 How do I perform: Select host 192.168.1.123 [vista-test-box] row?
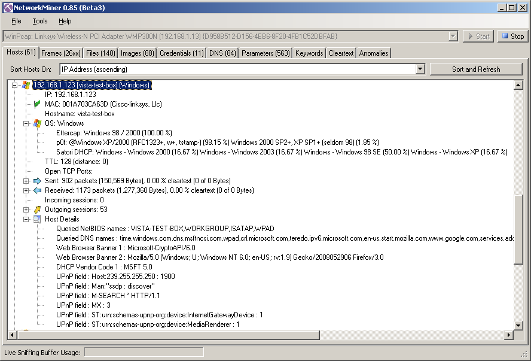(x=91, y=85)
